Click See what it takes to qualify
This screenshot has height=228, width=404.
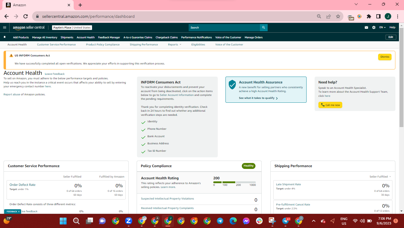pos(258,98)
